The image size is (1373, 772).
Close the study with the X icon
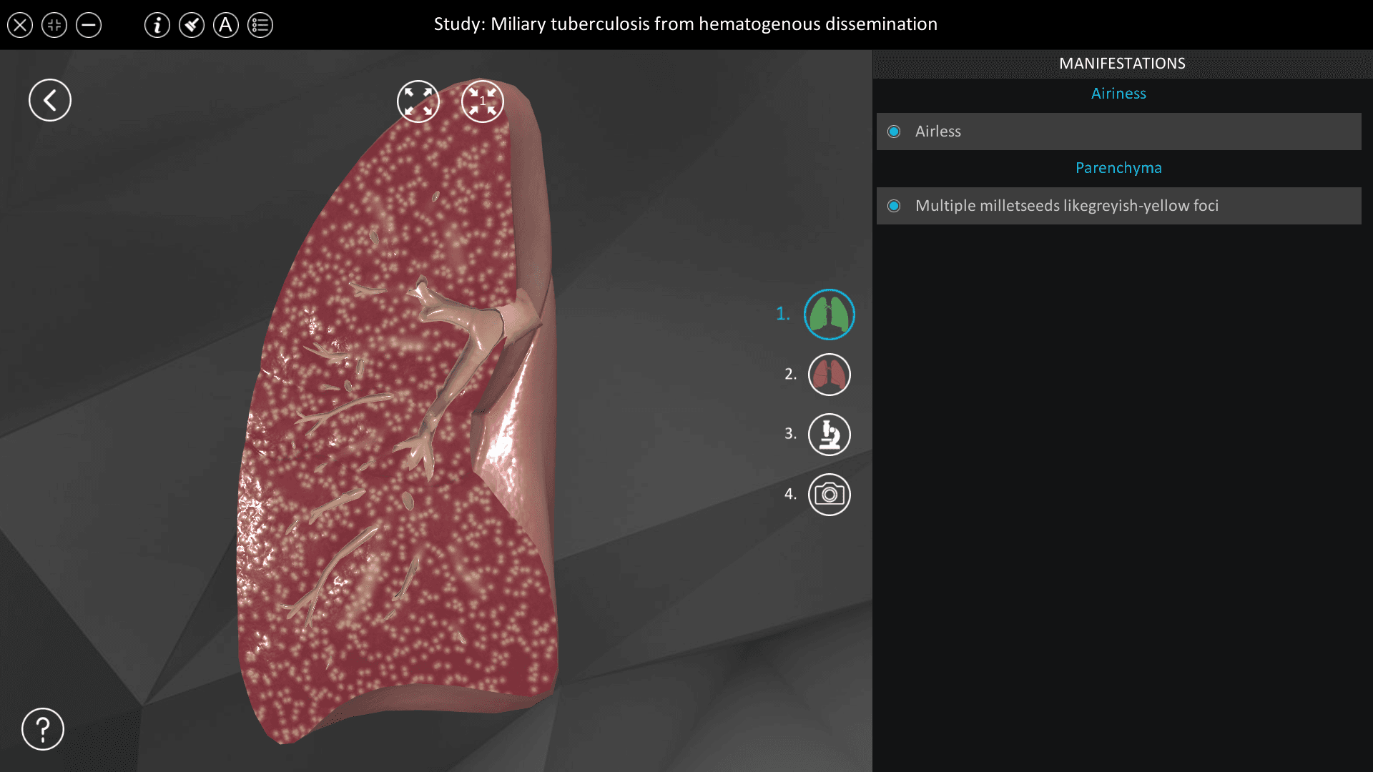tap(20, 25)
